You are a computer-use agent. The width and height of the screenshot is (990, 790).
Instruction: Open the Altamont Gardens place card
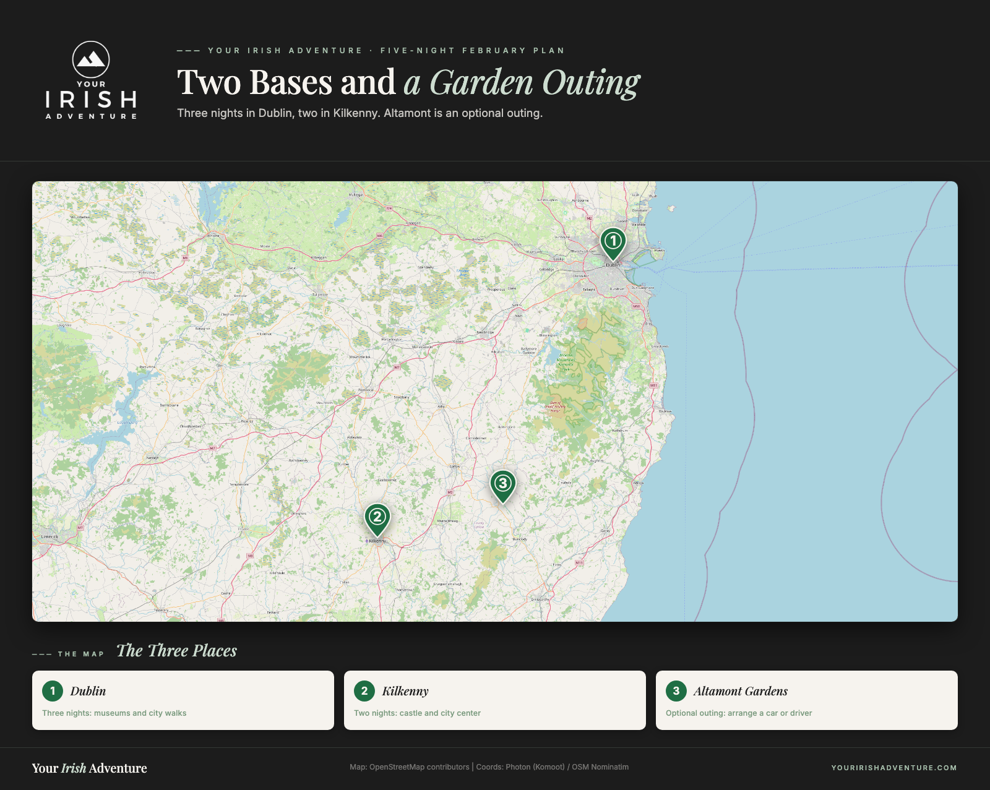click(807, 700)
